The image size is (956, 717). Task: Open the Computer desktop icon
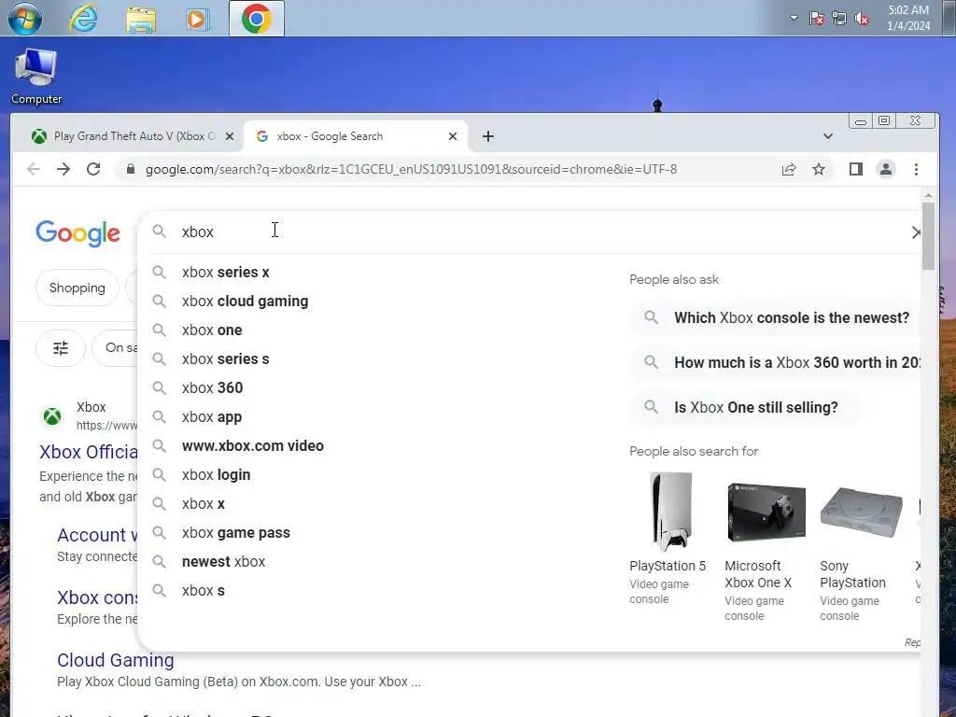[36, 77]
